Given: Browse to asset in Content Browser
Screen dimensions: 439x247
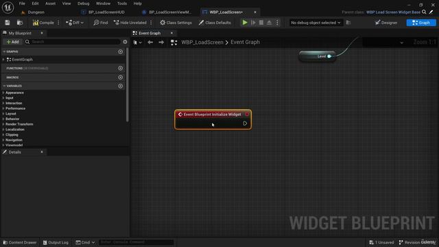Looking at the screenshot, I should point(20,23).
